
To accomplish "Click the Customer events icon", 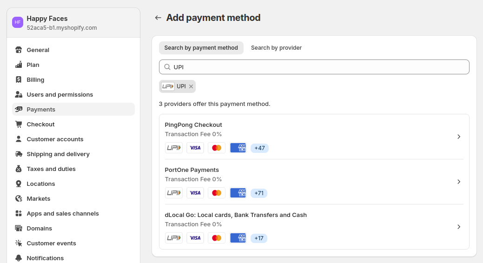I will coord(19,243).
